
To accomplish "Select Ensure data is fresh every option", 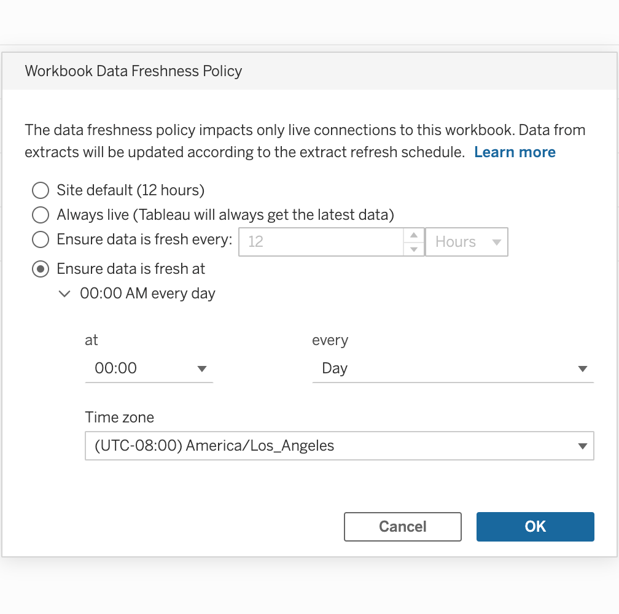I will tap(41, 239).
